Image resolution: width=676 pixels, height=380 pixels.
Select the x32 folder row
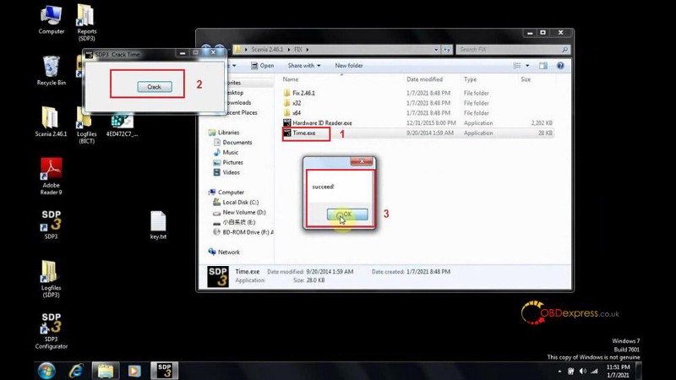pos(418,103)
